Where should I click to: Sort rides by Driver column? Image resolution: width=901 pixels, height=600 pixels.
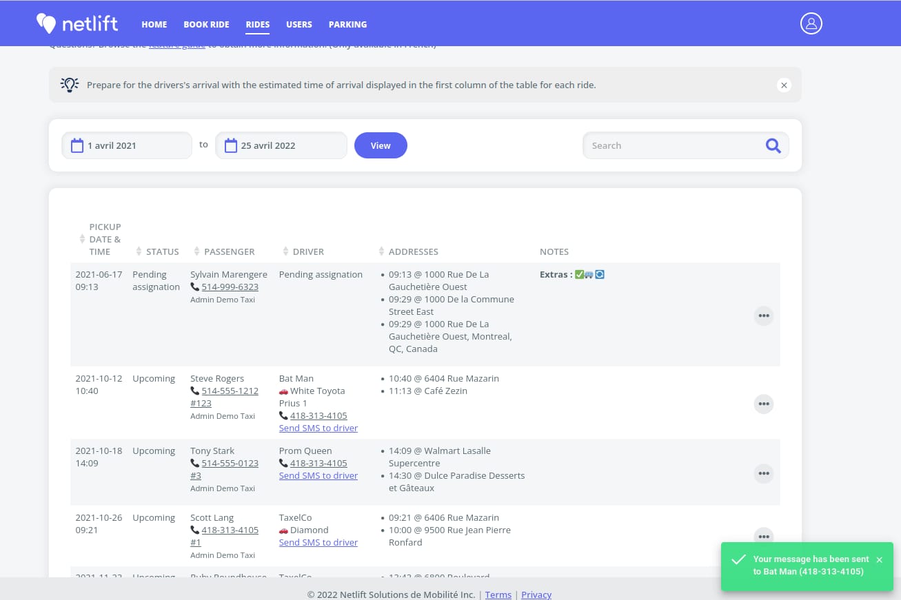click(x=303, y=251)
